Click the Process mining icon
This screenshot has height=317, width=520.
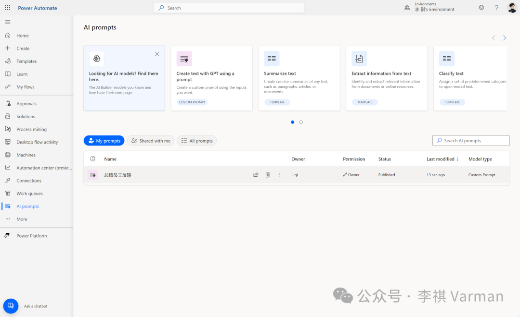pyautogui.click(x=8, y=129)
